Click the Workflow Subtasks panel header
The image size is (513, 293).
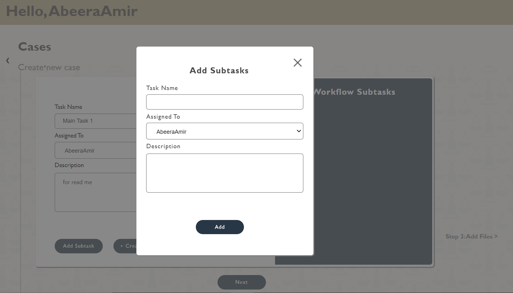click(355, 92)
